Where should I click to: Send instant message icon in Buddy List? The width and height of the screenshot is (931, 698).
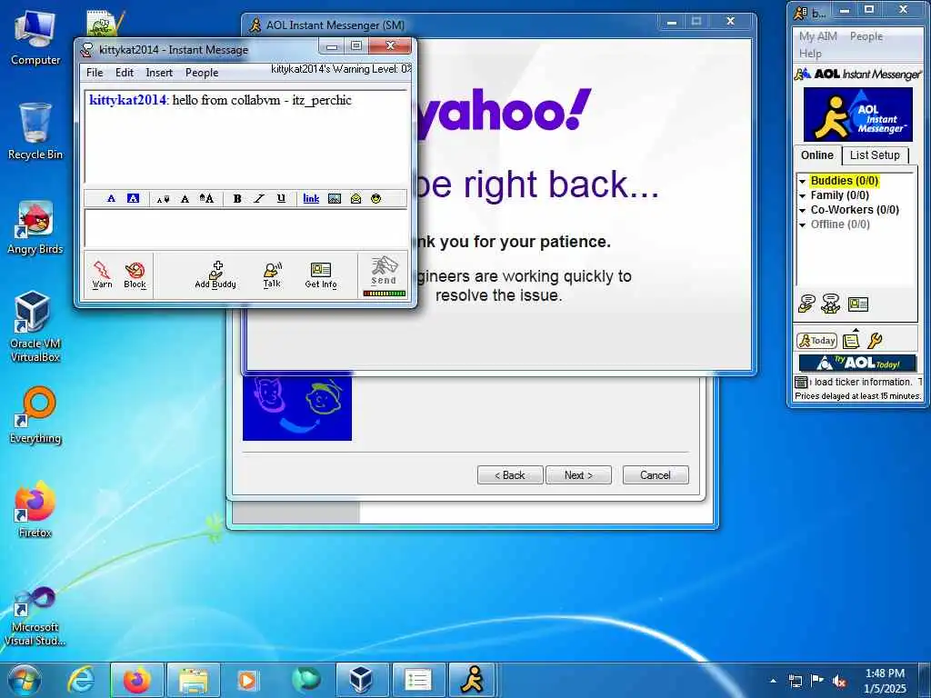pyautogui.click(x=806, y=304)
